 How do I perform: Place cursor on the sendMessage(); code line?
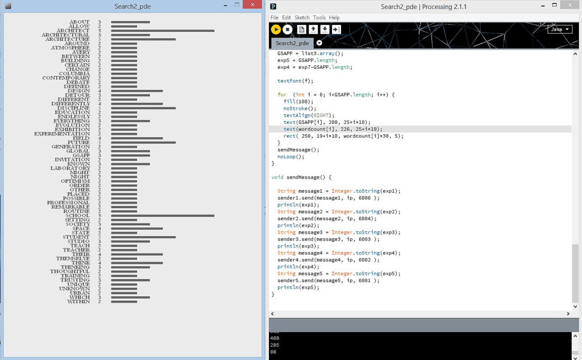(298, 150)
